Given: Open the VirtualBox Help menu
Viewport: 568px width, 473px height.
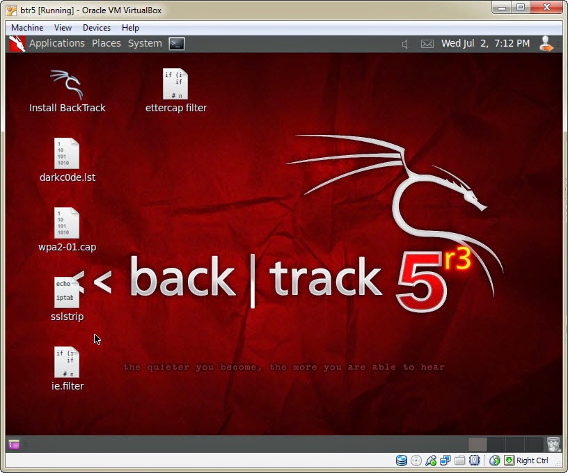Looking at the screenshot, I should coord(130,28).
